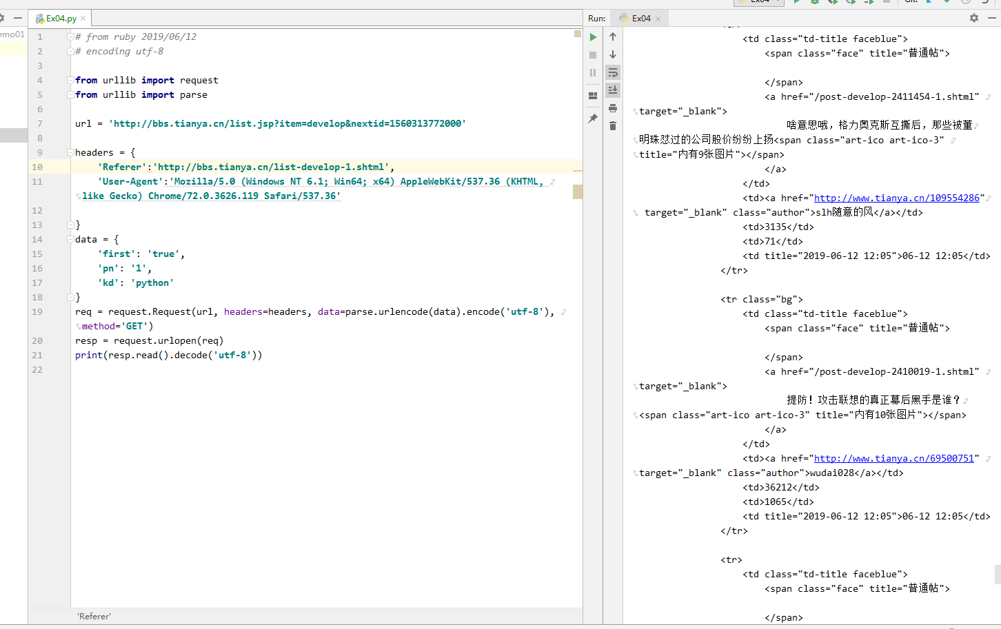The width and height of the screenshot is (1001, 629).
Task: Click the 'kd': 'python' entry
Action: coord(136,282)
